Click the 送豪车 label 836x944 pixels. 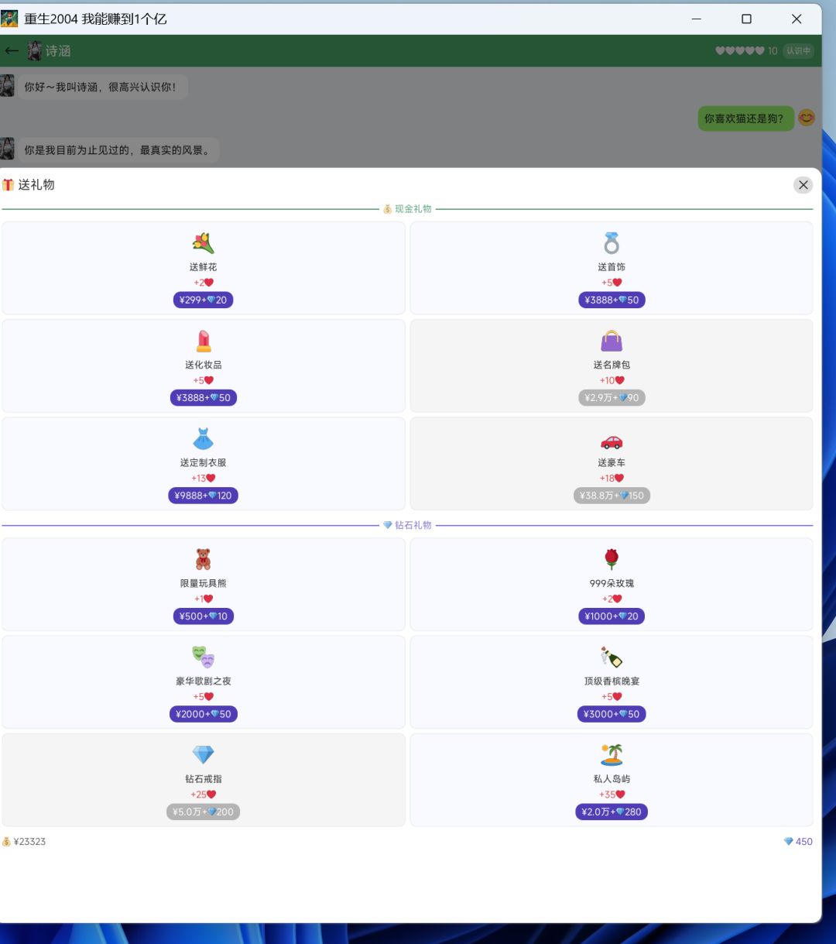tap(612, 462)
